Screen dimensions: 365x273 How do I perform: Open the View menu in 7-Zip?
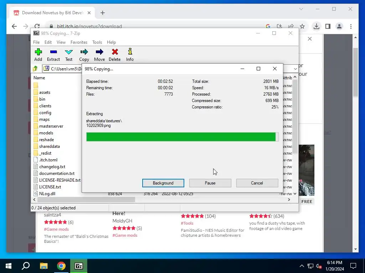click(61, 42)
